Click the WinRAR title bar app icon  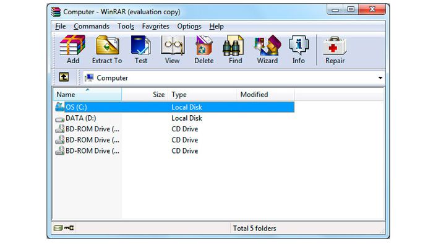(x=56, y=12)
